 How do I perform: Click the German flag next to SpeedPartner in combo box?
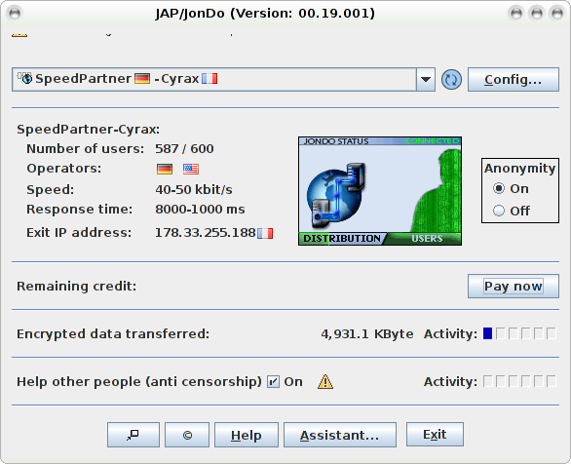click(x=142, y=79)
